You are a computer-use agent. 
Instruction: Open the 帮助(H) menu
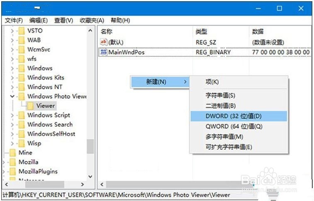120,20
